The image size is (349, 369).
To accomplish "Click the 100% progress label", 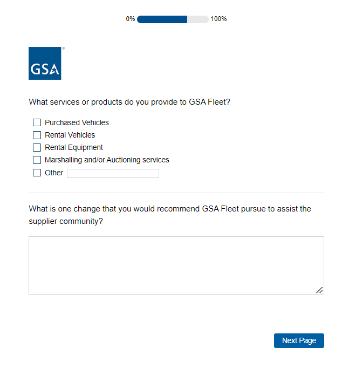I will pos(218,19).
